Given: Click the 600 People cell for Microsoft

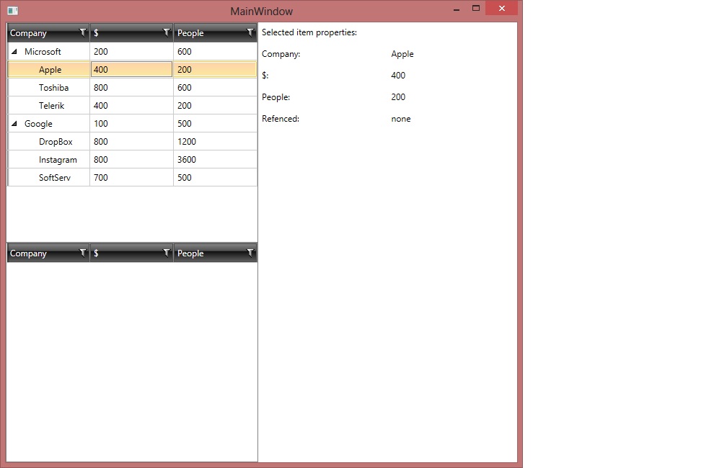Looking at the screenshot, I should point(215,51).
